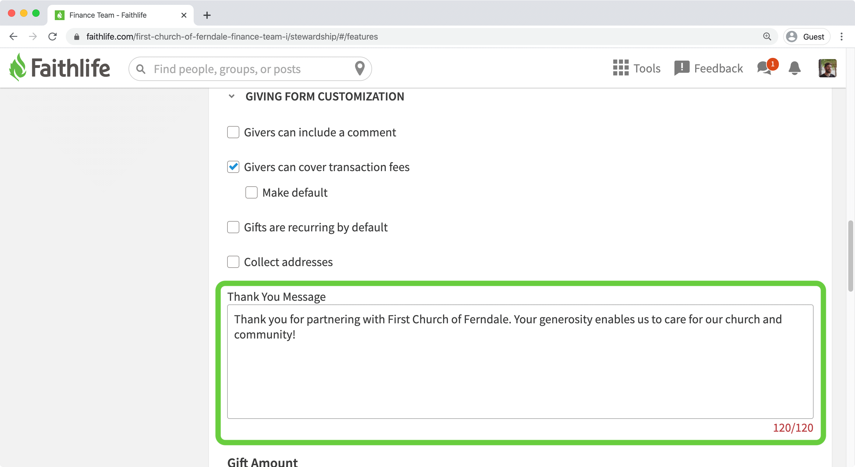Screen dimensions: 855x467
Task: Check the Collect addresses box
Action: click(x=233, y=262)
